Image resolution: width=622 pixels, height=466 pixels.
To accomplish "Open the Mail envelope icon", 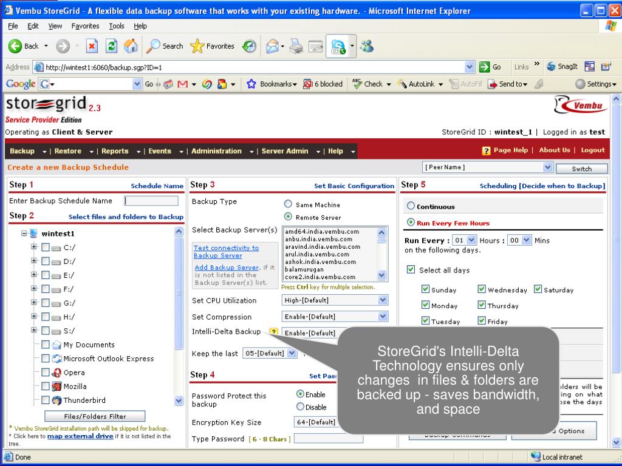I will point(273,46).
